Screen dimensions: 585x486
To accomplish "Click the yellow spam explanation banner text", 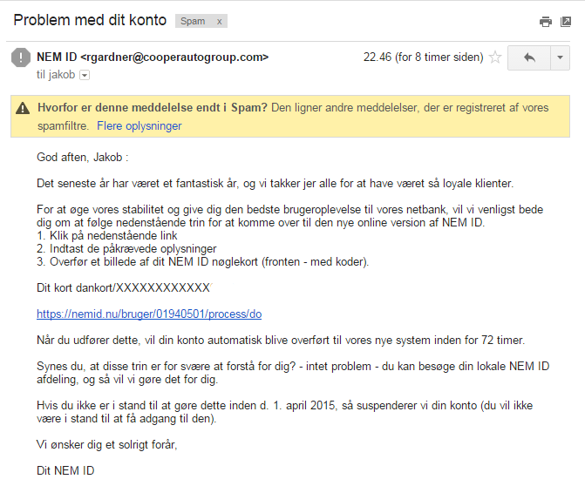I will coord(293,117).
